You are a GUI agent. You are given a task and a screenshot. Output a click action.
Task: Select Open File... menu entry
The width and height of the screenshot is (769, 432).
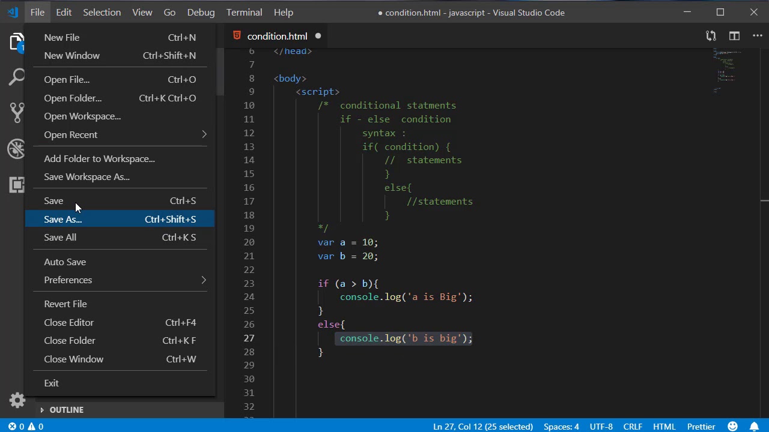[120, 79]
